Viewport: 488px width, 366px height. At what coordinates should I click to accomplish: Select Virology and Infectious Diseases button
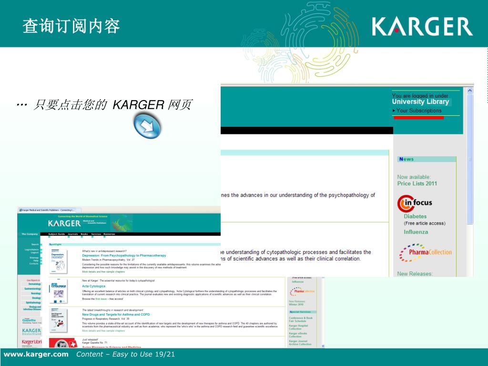pos(31,308)
